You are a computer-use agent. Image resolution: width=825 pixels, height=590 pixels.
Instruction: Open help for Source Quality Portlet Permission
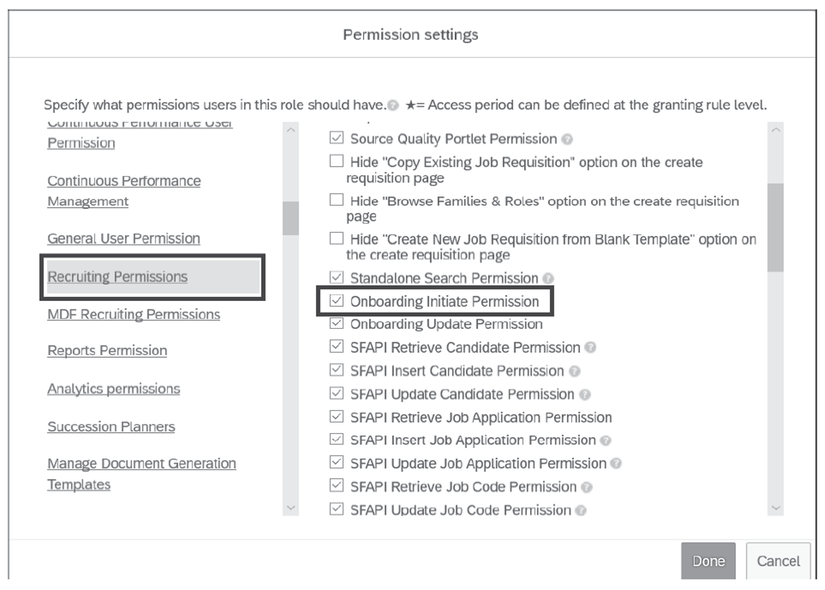click(x=567, y=139)
